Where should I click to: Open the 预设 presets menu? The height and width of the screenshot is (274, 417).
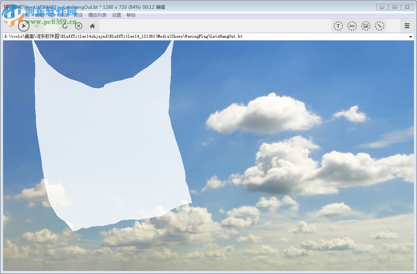[78, 15]
